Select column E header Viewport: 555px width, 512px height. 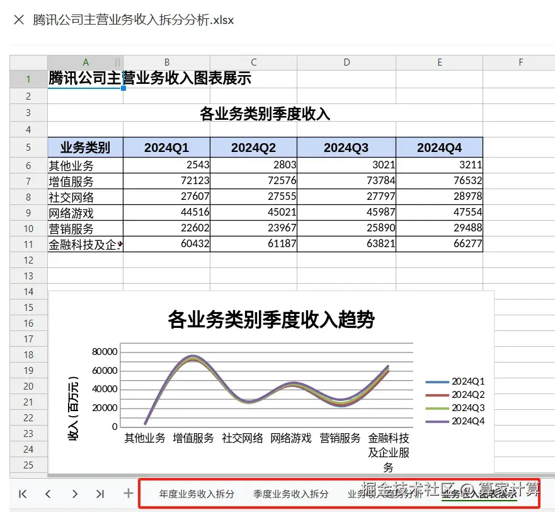440,62
